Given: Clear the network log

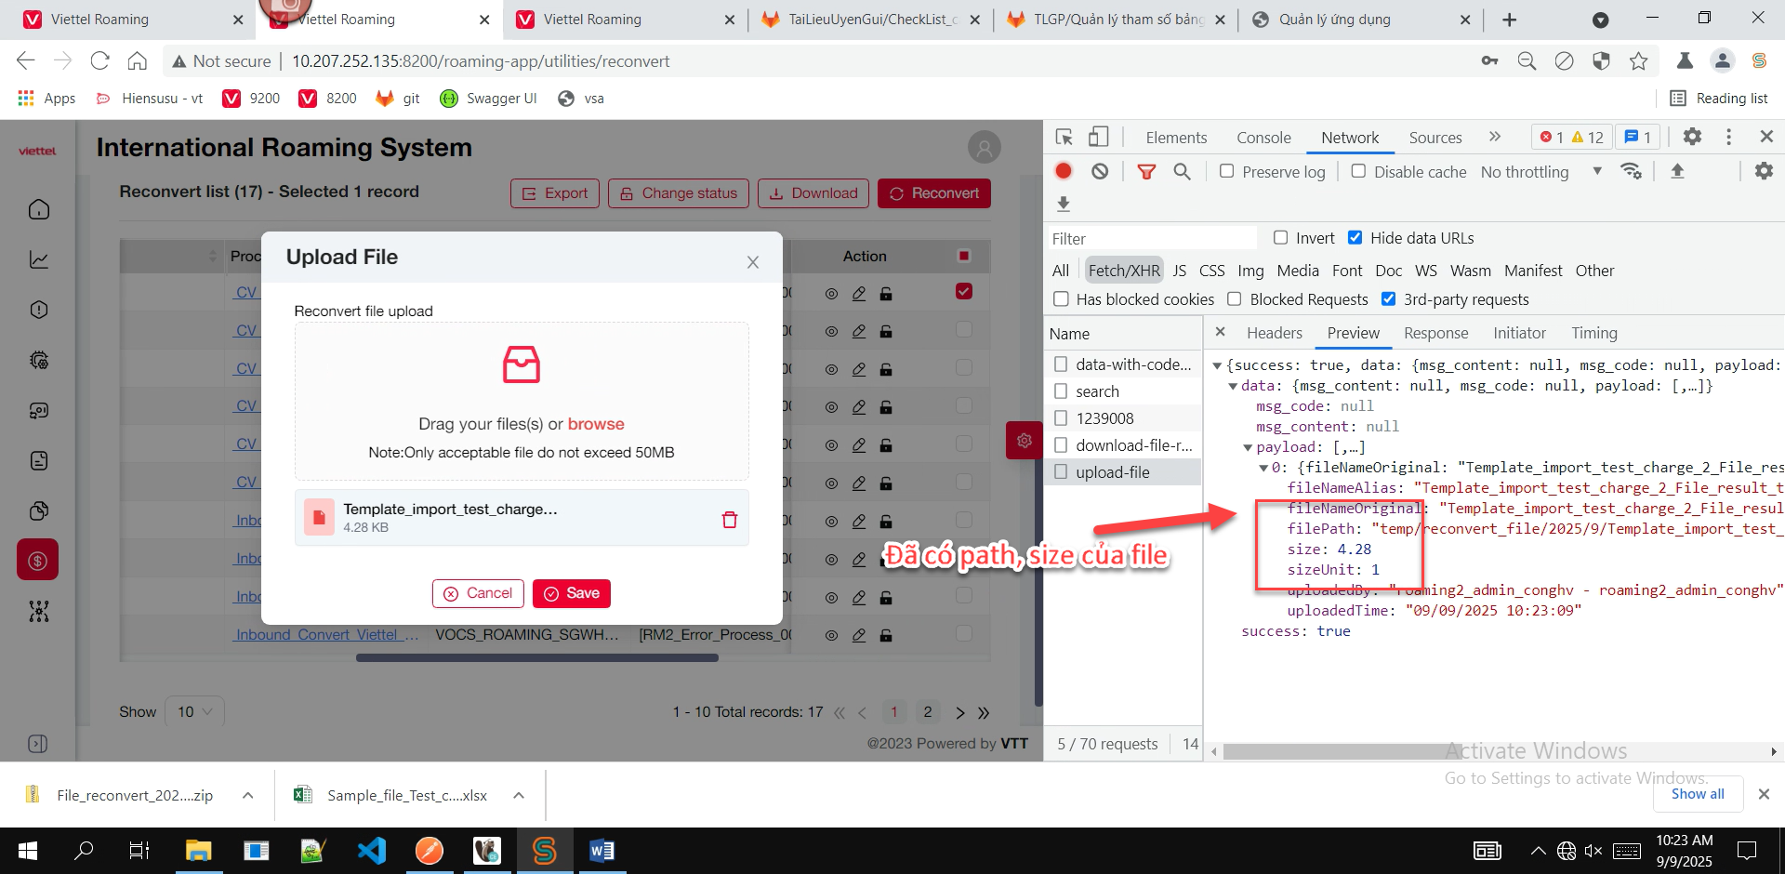Looking at the screenshot, I should click(x=1100, y=171).
